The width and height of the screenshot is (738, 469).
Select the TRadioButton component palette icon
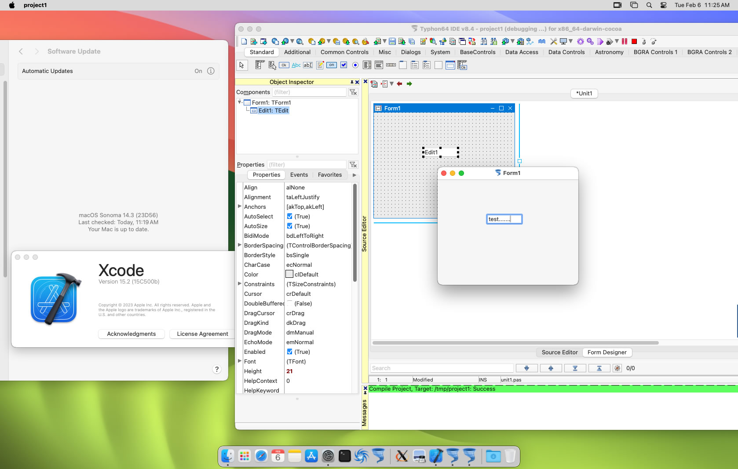(355, 65)
